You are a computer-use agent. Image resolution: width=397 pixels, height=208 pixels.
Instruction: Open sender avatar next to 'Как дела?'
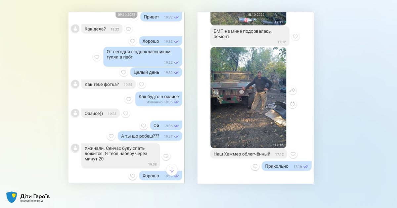[75, 29]
